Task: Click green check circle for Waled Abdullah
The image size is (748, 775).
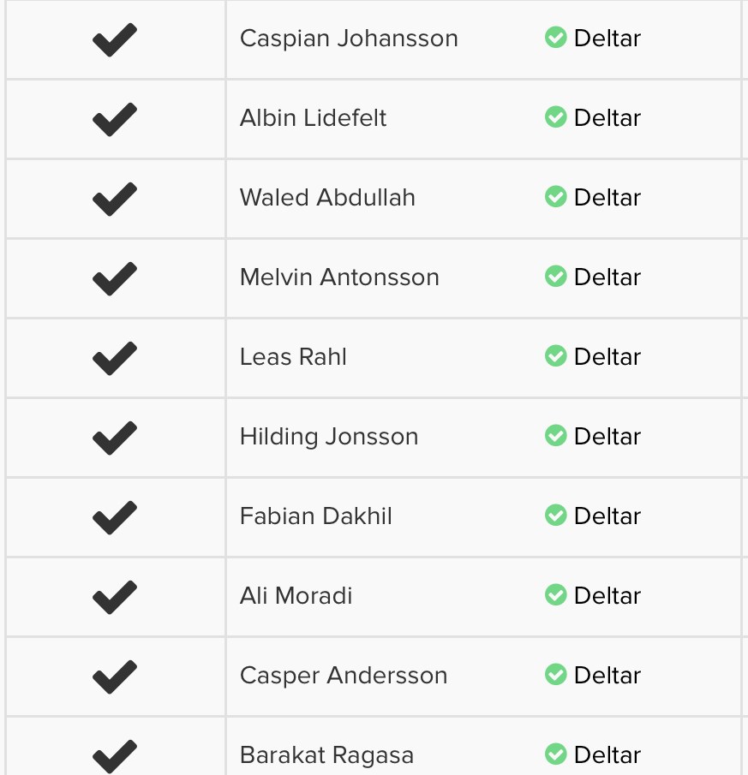Action: [556, 197]
